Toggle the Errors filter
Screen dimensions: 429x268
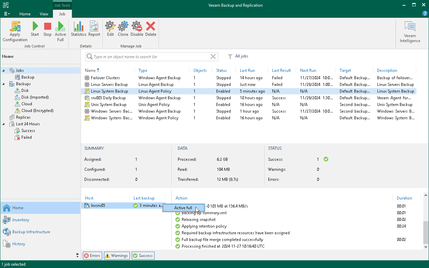click(x=92, y=256)
